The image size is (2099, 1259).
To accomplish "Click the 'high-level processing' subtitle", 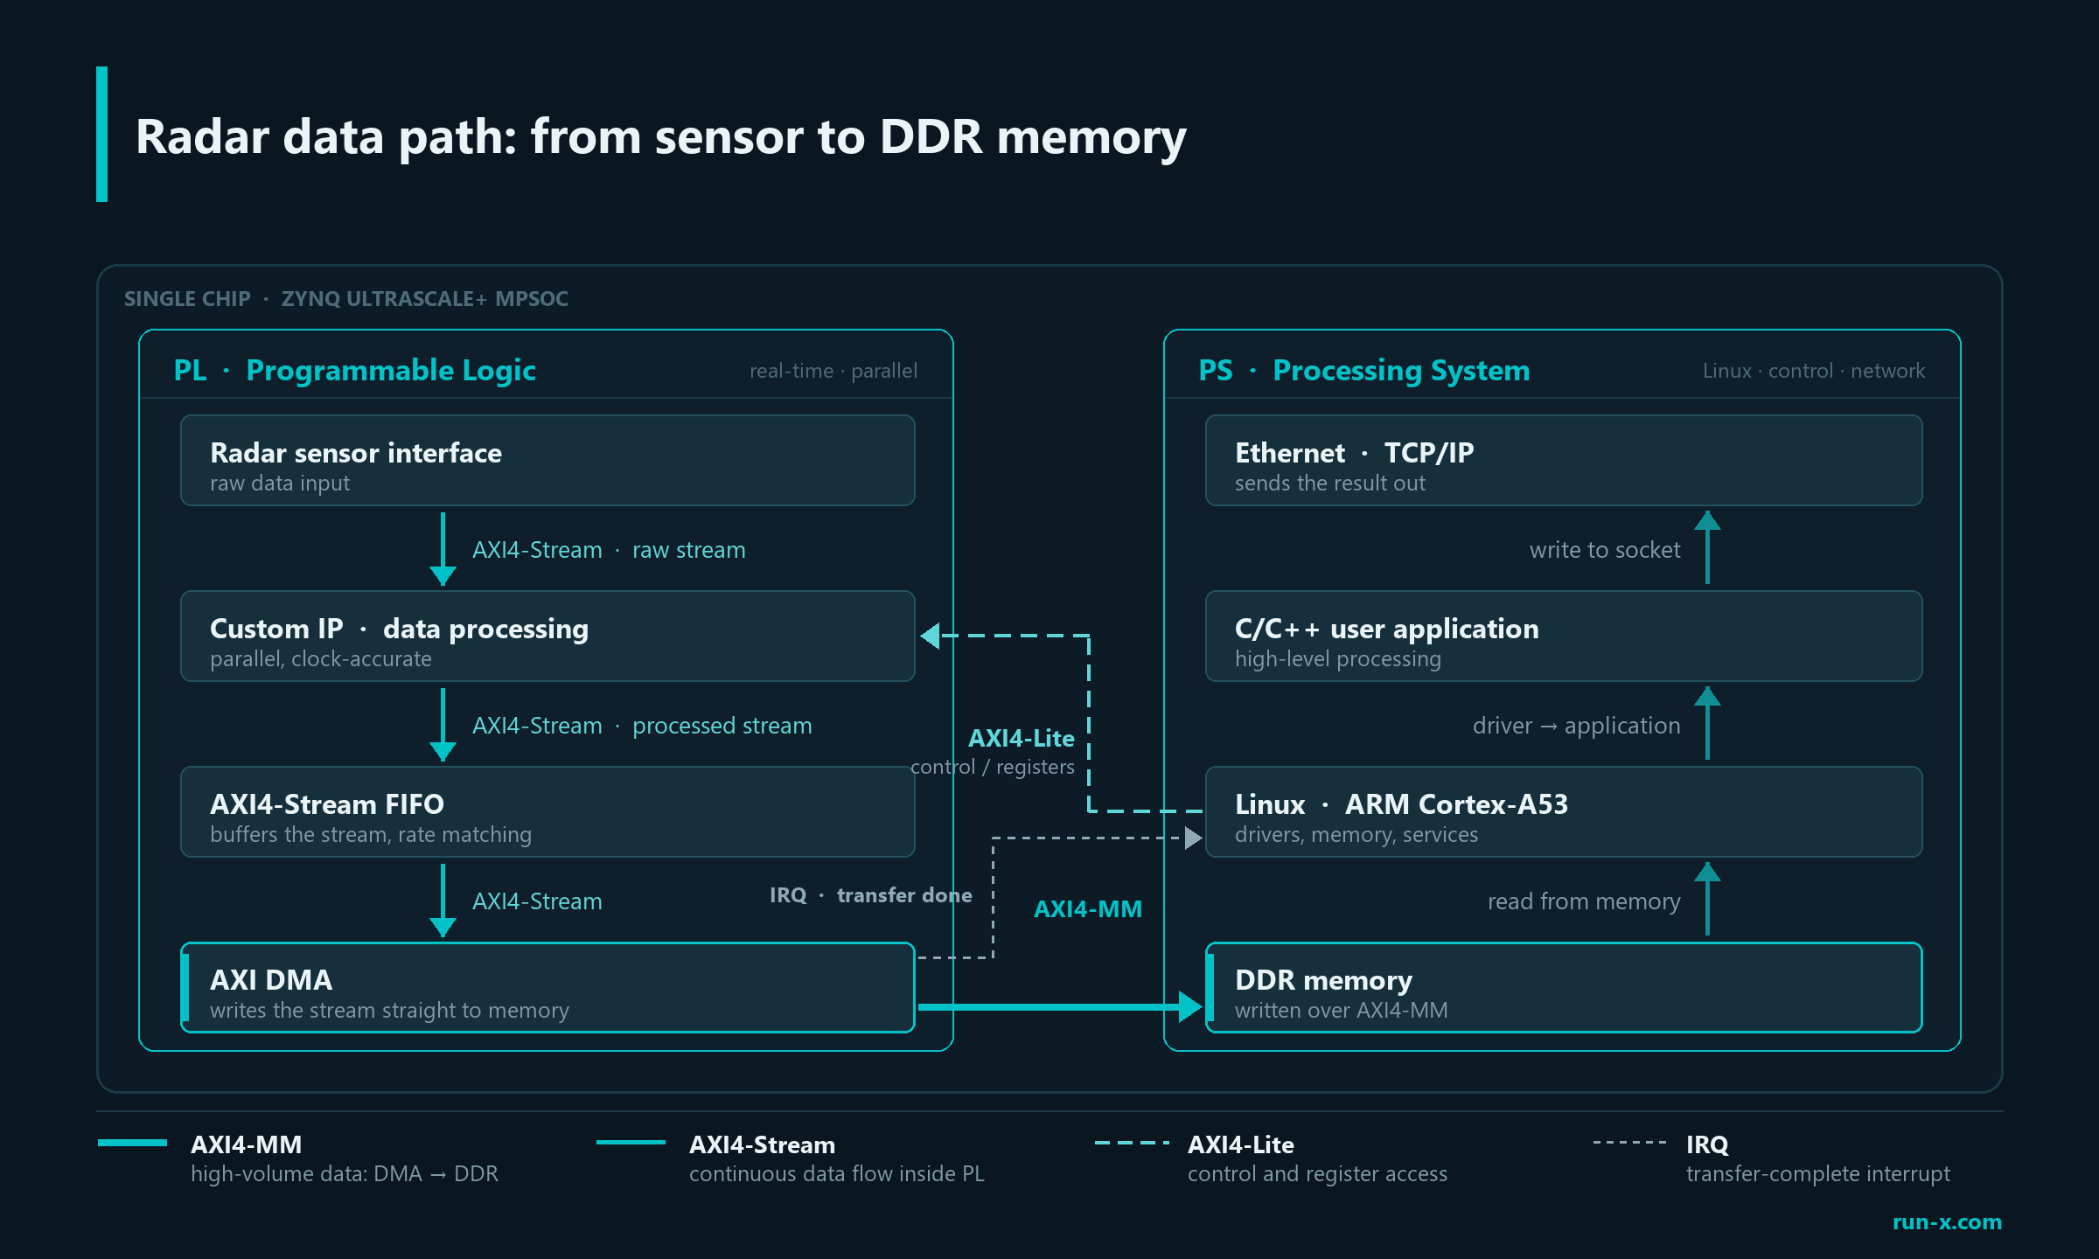I will [1338, 659].
